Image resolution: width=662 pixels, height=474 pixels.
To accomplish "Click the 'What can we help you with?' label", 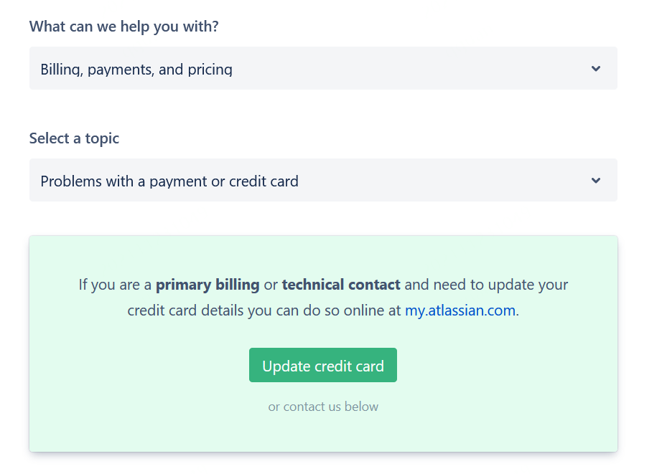I will pos(123,27).
